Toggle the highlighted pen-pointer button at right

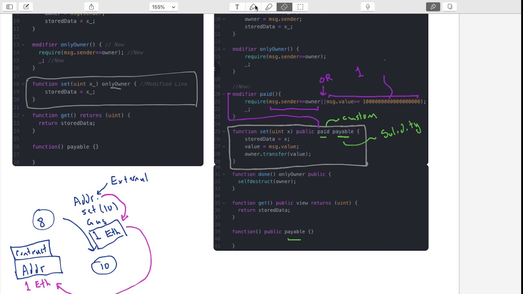coord(433,7)
